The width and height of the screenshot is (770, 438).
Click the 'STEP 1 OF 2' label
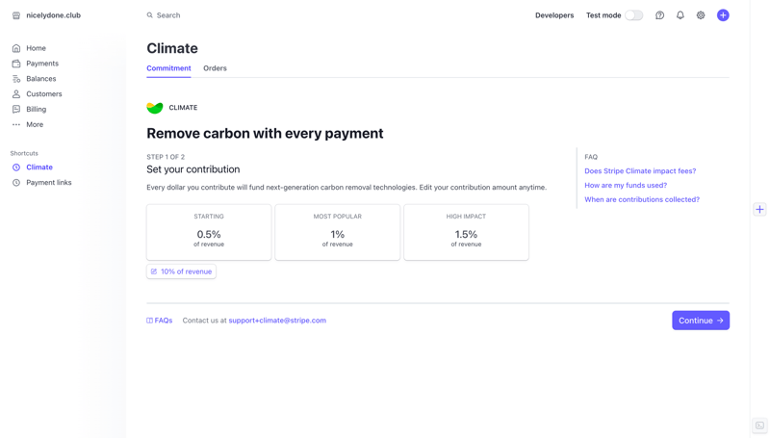click(x=166, y=157)
